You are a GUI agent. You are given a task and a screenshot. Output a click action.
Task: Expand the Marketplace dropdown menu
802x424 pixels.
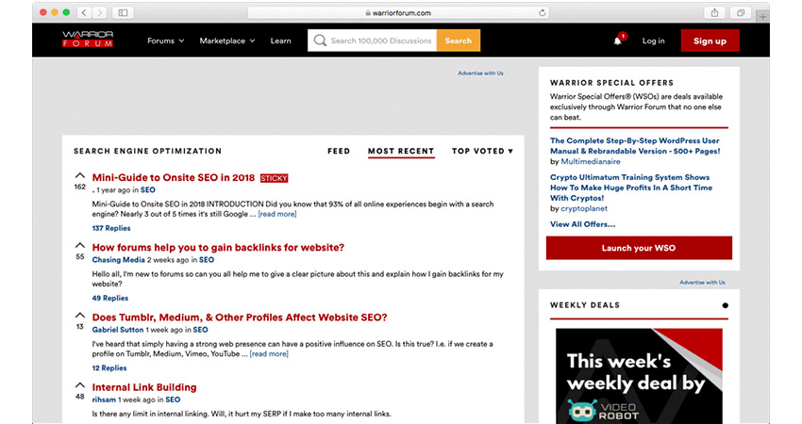pyautogui.click(x=227, y=41)
